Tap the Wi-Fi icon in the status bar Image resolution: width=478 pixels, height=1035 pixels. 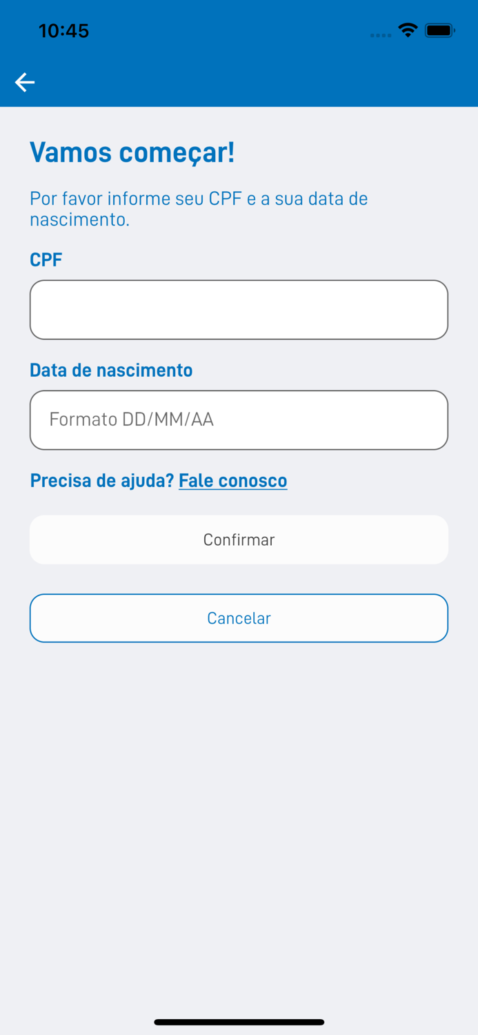pyautogui.click(x=407, y=30)
